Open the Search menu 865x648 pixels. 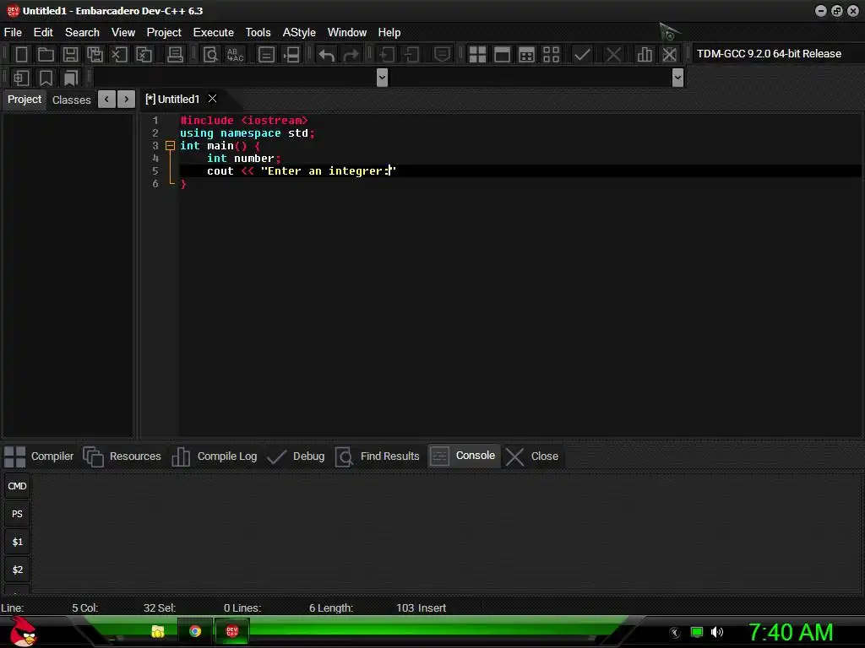click(x=82, y=33)
